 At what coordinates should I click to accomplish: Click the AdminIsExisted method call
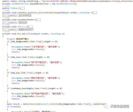(31, 104)
